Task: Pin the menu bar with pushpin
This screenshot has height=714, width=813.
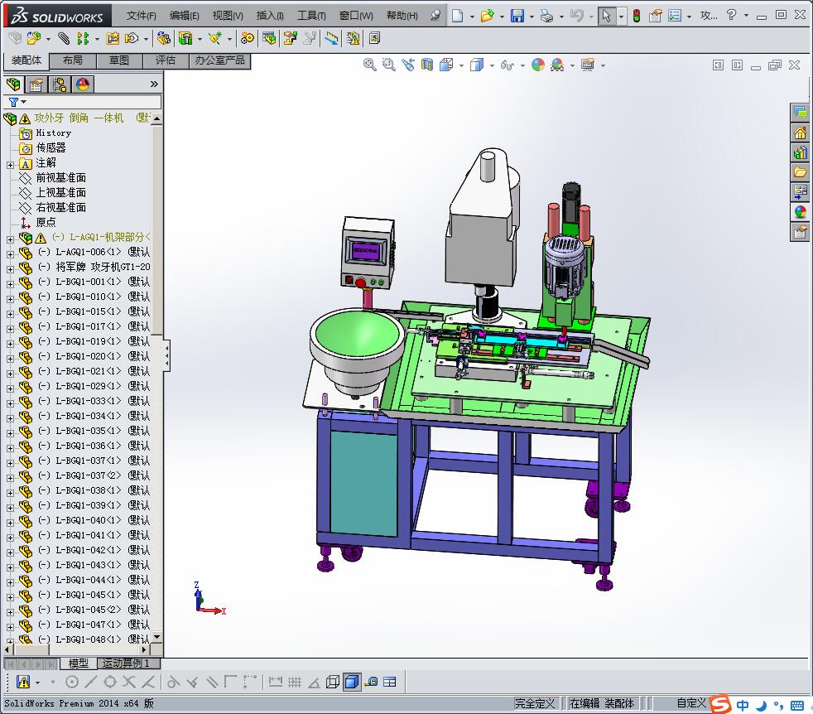Action: pos(435,16)
